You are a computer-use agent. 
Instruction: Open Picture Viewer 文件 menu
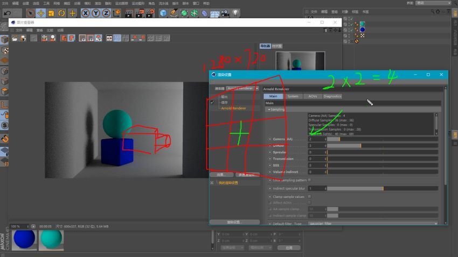click(19, 30)
